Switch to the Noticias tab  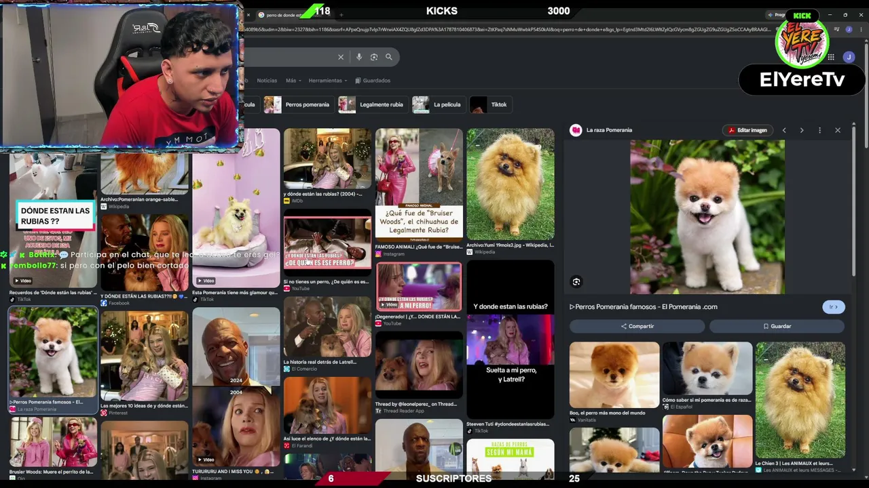pos(267,81)
